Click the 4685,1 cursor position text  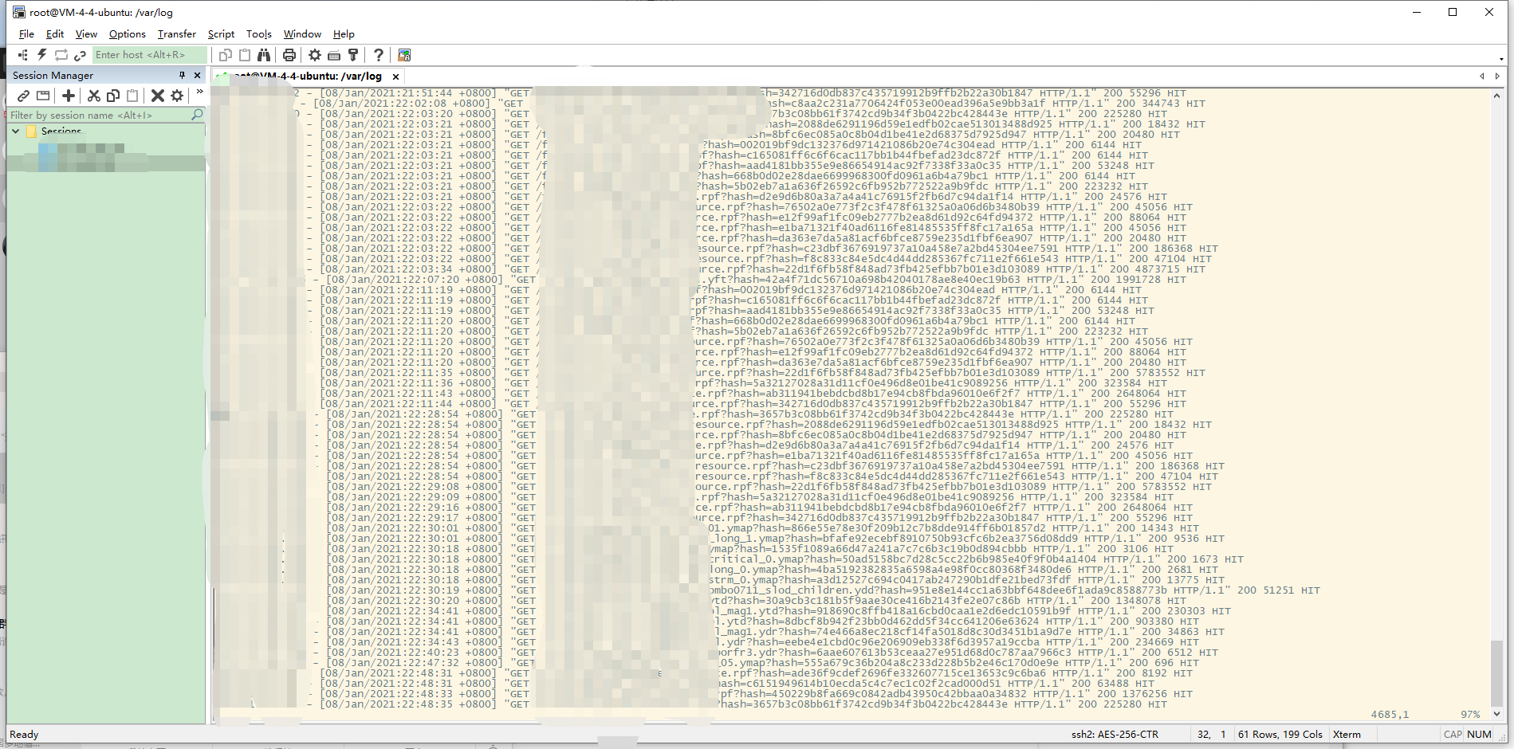1390,715
